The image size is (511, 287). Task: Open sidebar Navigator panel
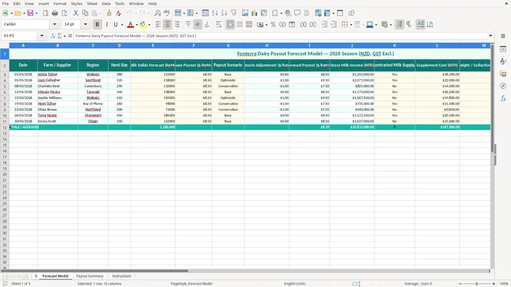[x=503, y=86]
